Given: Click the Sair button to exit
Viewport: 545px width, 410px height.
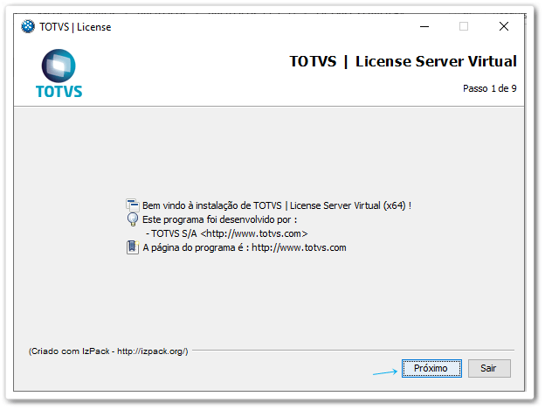Looking at the screenshot, I should pyautogui.click(x=489, y=368).
